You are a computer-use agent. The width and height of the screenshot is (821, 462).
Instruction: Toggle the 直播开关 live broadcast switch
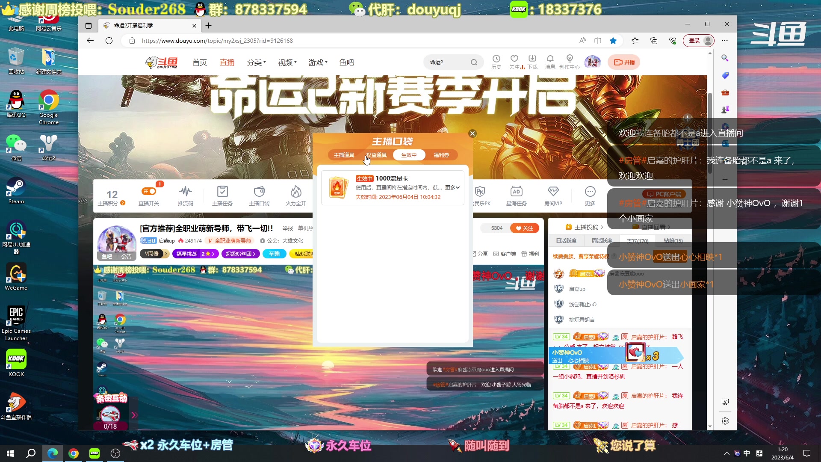[149, 191]
